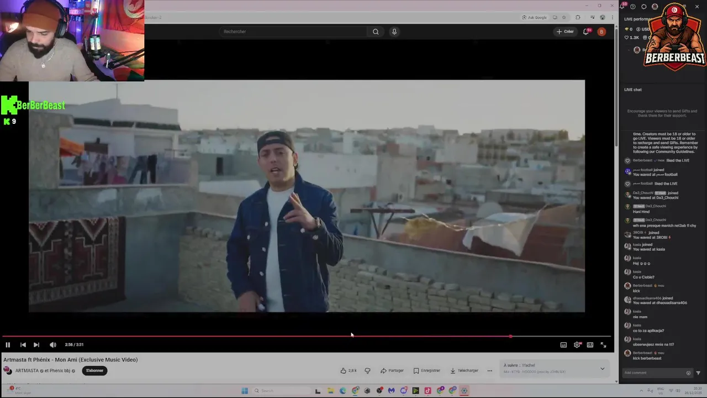707x398 pixels.
Task: Go to the previous video
Action: 23,344
